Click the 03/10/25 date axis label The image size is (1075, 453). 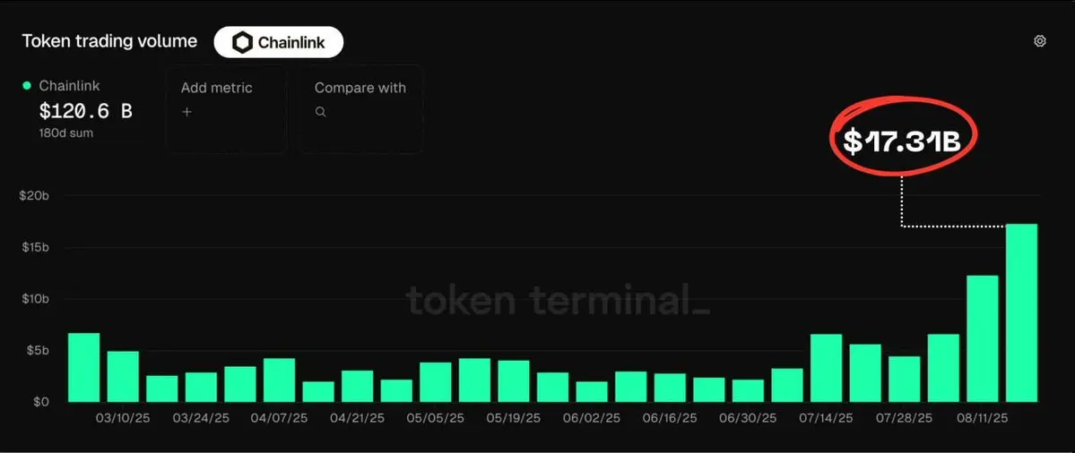point(123,417)
